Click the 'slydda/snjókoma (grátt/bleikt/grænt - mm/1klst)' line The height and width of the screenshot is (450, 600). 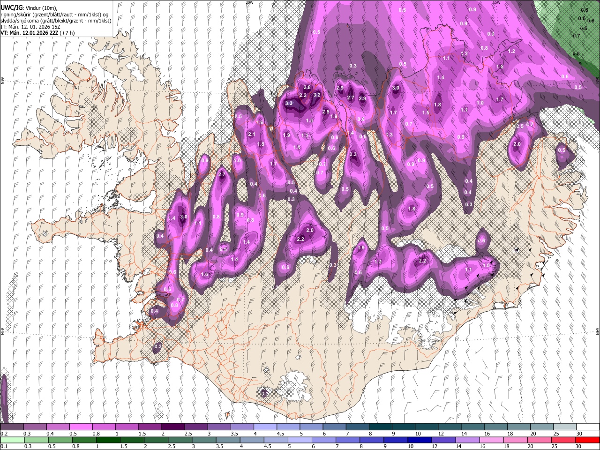tap(56, 21)
